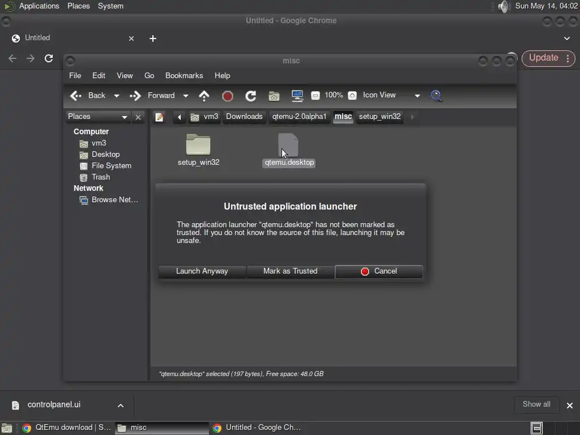The width and height of the screenshot is (580, 435).
Task: Select the Downloads path bar button
Action: 244,117
